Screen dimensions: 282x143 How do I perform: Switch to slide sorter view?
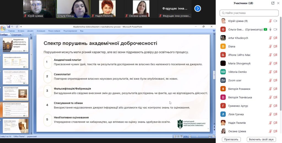[178, 136]
